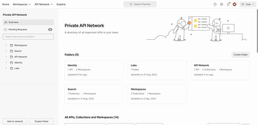The image size is (258, 125).
Task: Expand the Workspaces folder tree chevron
Action: click(6, 45)
